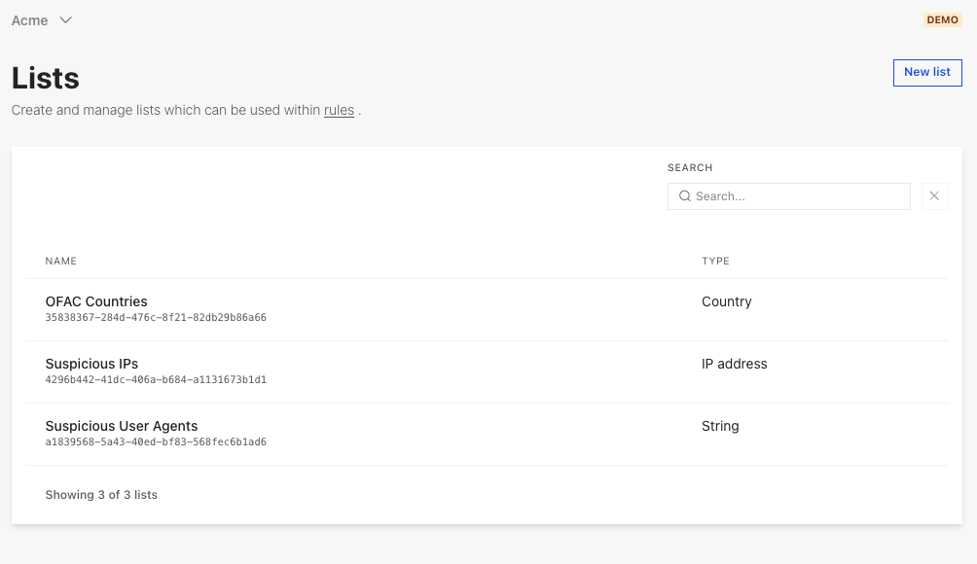The image size is (977, 564).
Task: Select the OFAC Countries ID text
Action: click(156, 318)
